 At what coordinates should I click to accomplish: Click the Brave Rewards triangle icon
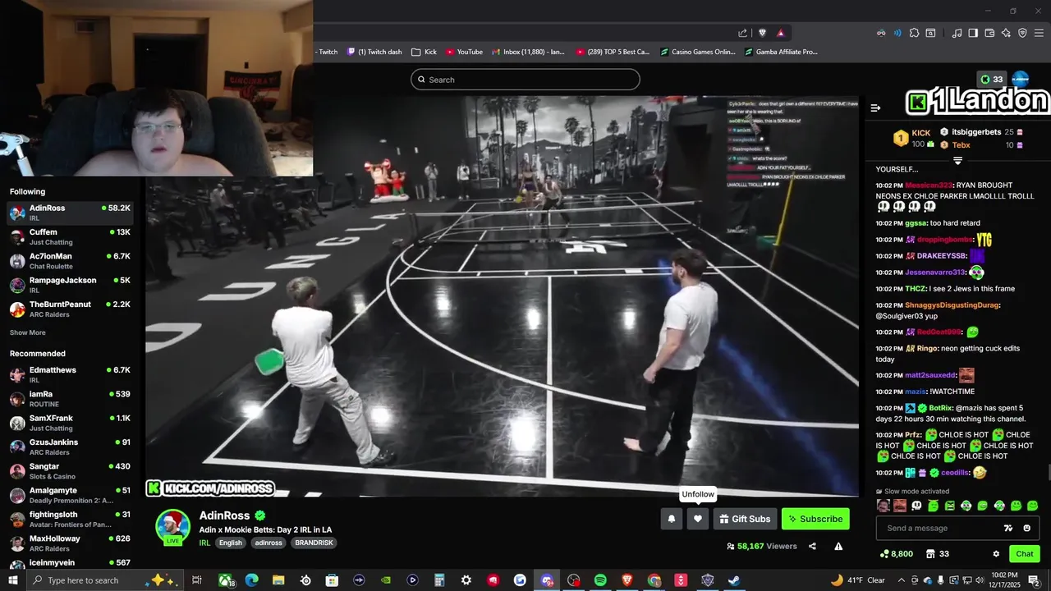point(780,33)
